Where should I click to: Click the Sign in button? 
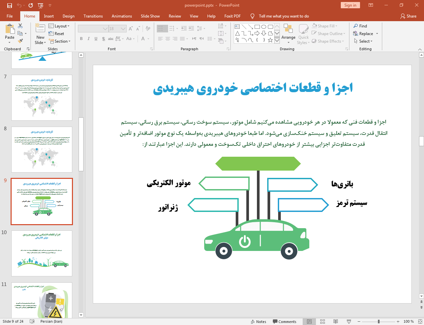click(350, 5)
